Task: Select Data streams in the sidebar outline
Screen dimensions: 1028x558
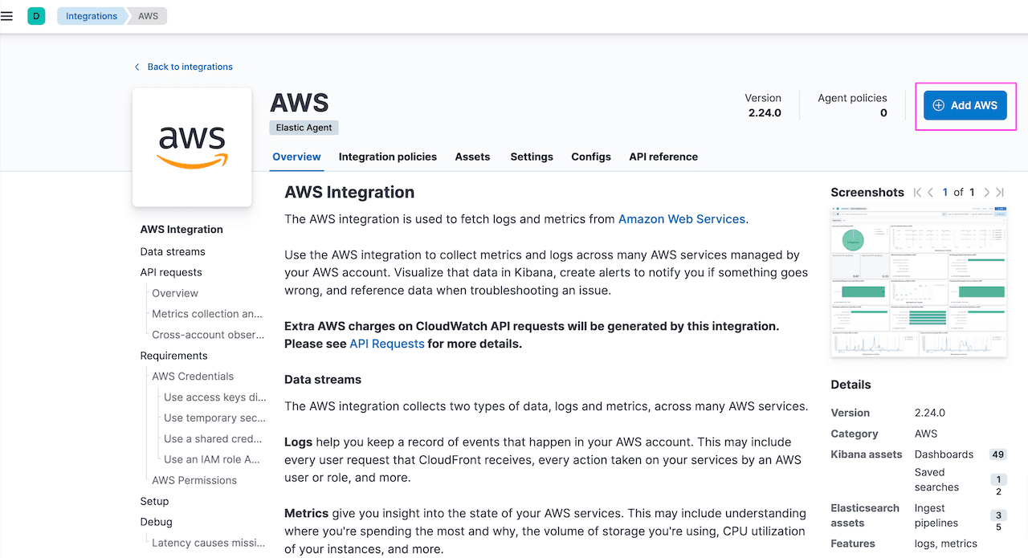Action: point(174,251)
